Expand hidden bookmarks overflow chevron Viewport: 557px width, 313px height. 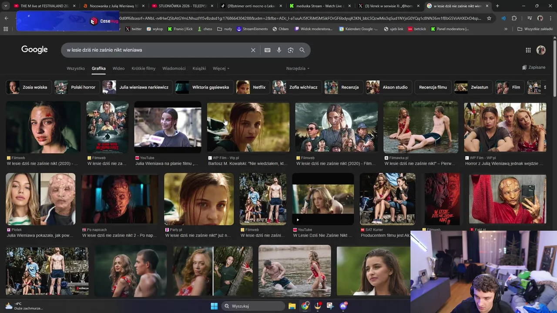(506, 29)
